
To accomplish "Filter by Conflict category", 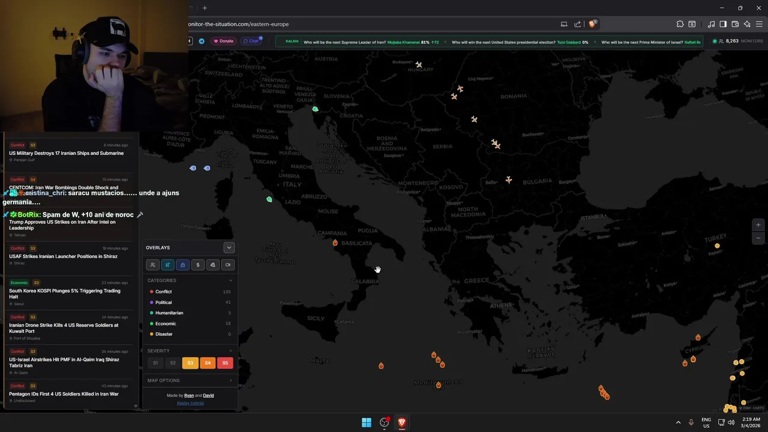I will click(x=190, y=292).
